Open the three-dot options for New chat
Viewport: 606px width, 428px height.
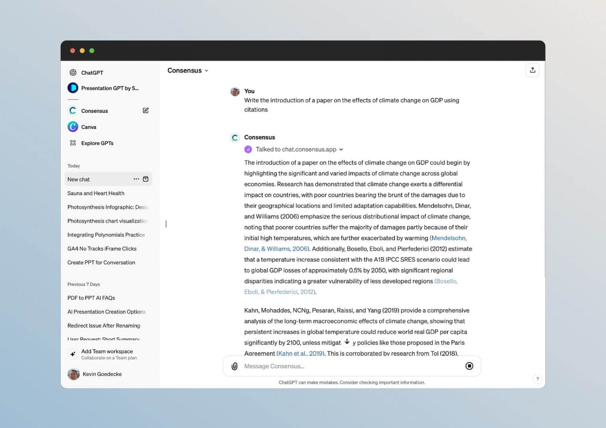coord(136,179)
